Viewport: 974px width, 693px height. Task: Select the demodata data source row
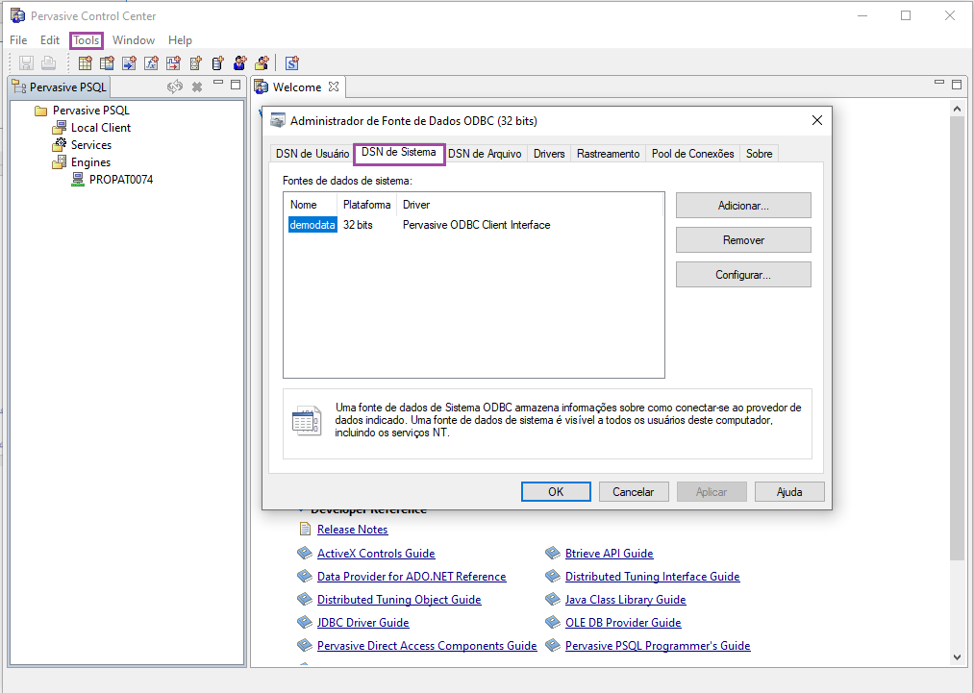(x=473, y=225)
